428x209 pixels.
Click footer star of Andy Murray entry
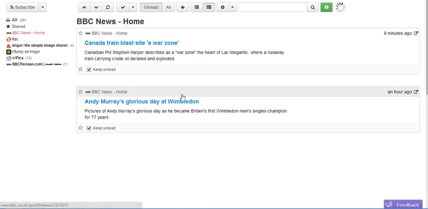tap(80, 128)
